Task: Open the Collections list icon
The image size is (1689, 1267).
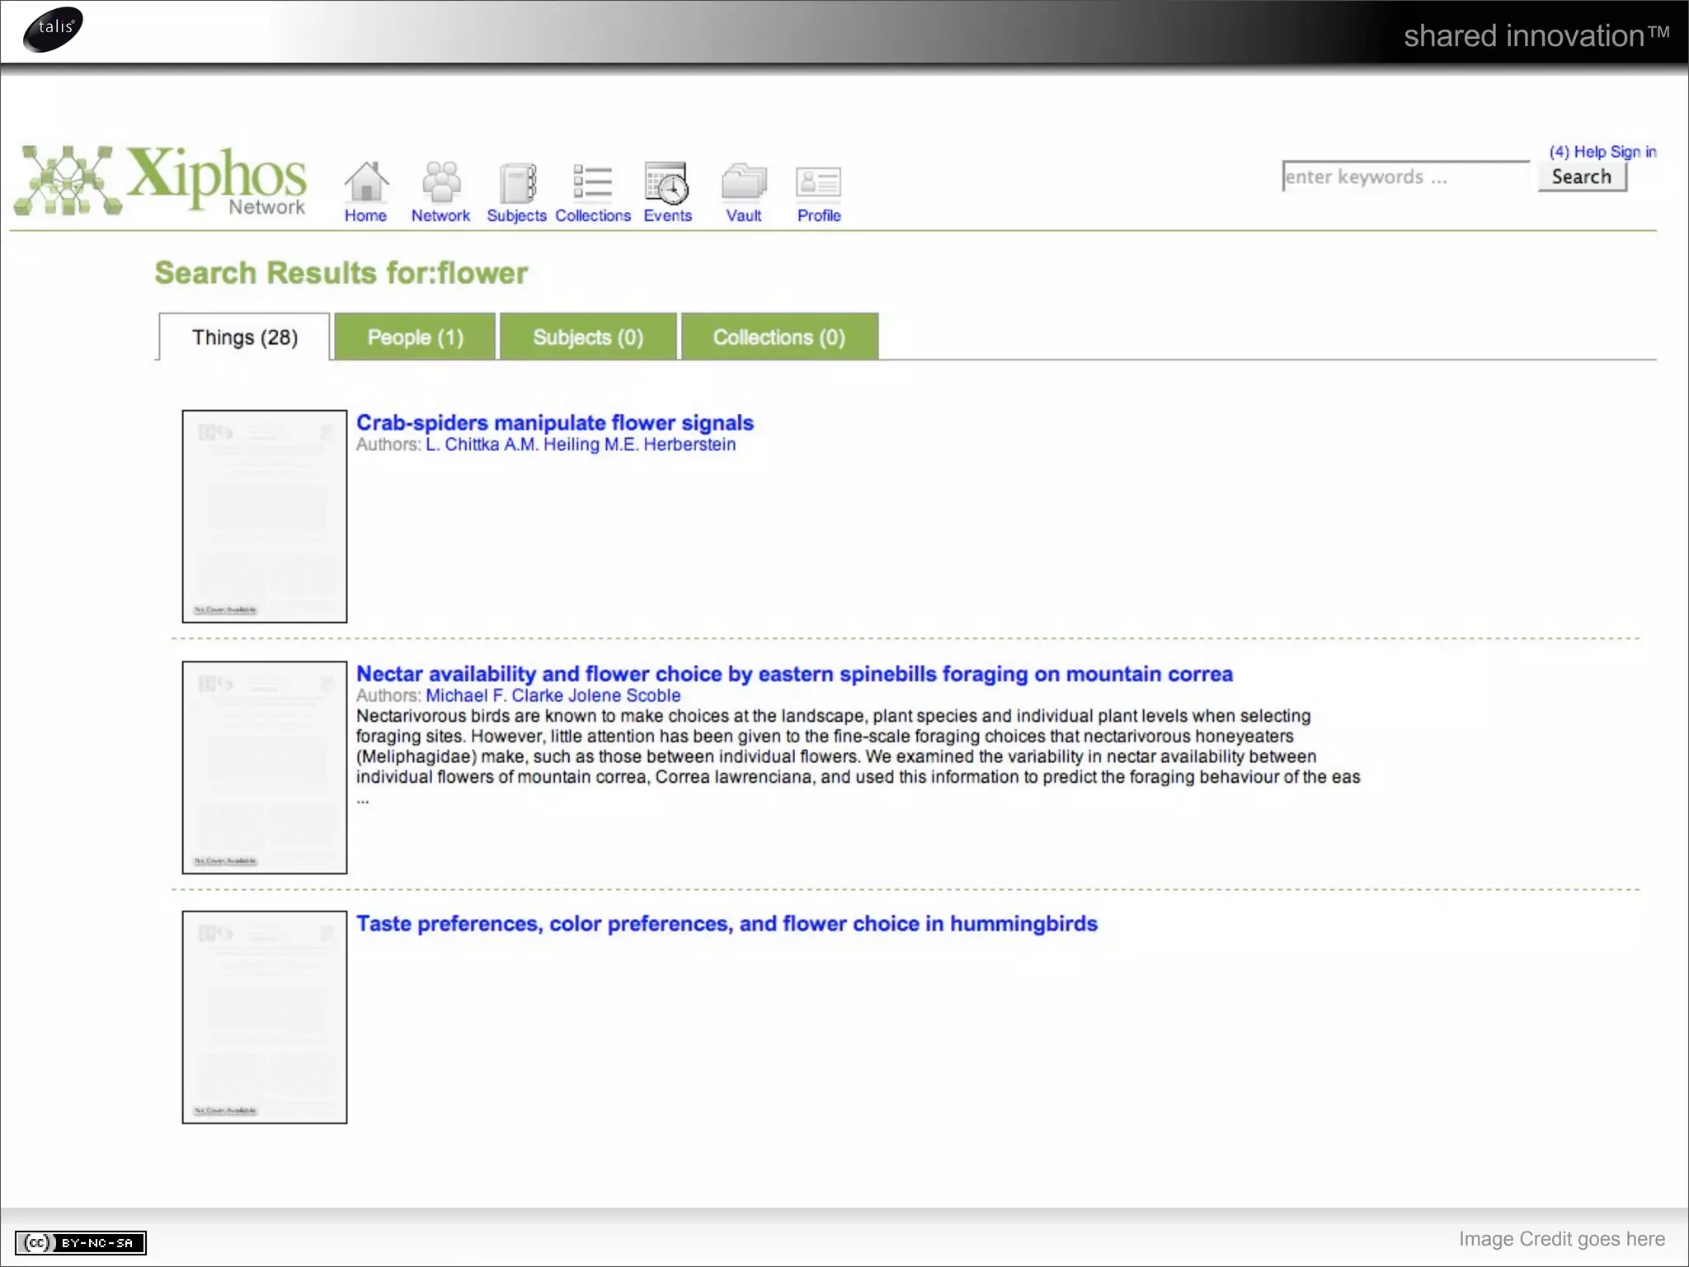Action: [592, 181]
